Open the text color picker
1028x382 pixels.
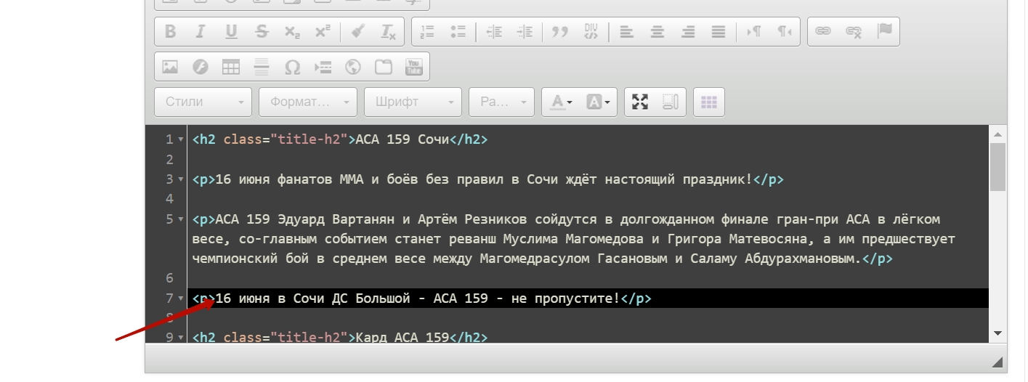(561, 102)
